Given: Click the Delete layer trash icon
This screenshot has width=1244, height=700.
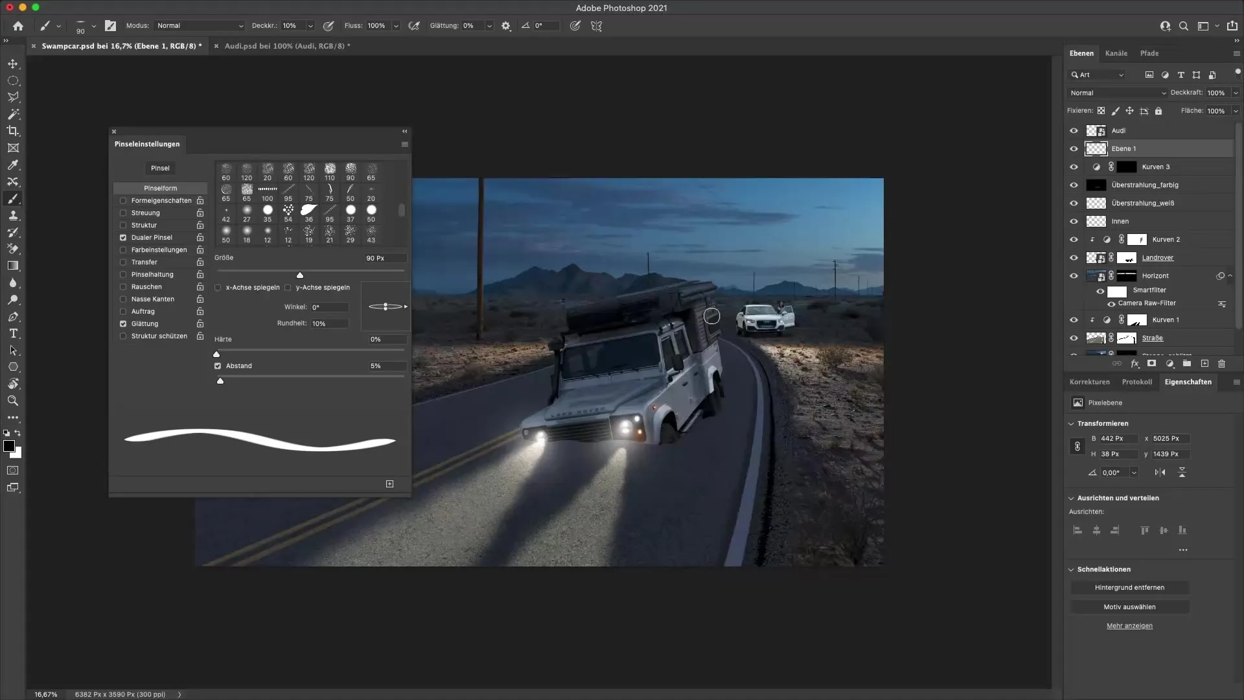Looking at the screenshot, I should click(1221, 364).
